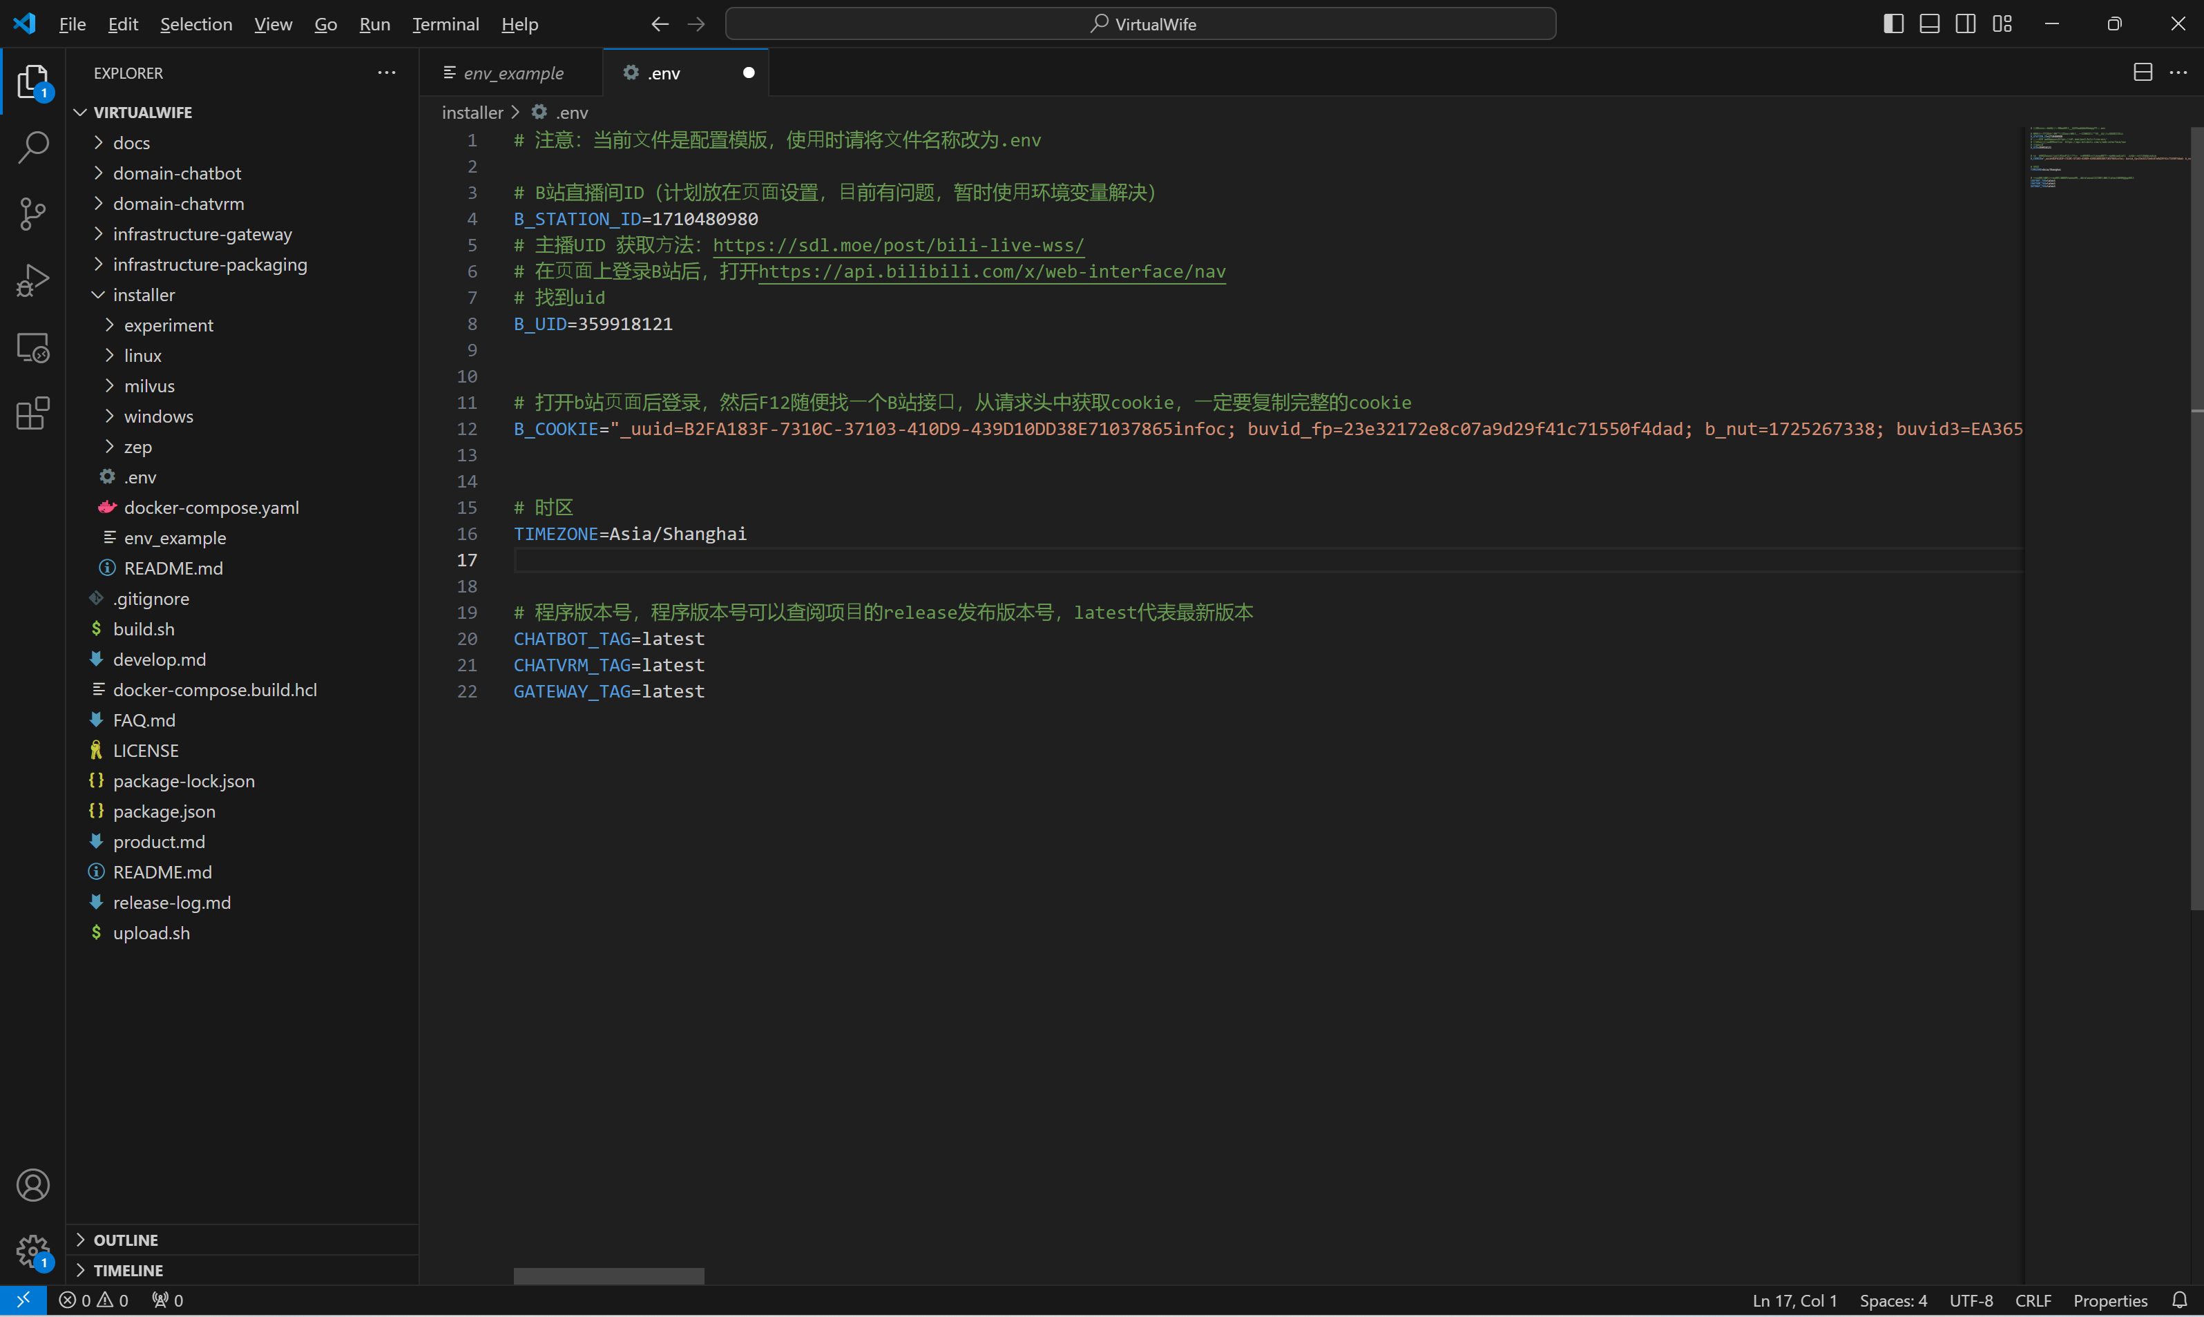Close the unsaved .env tab dot

point(748,73)
